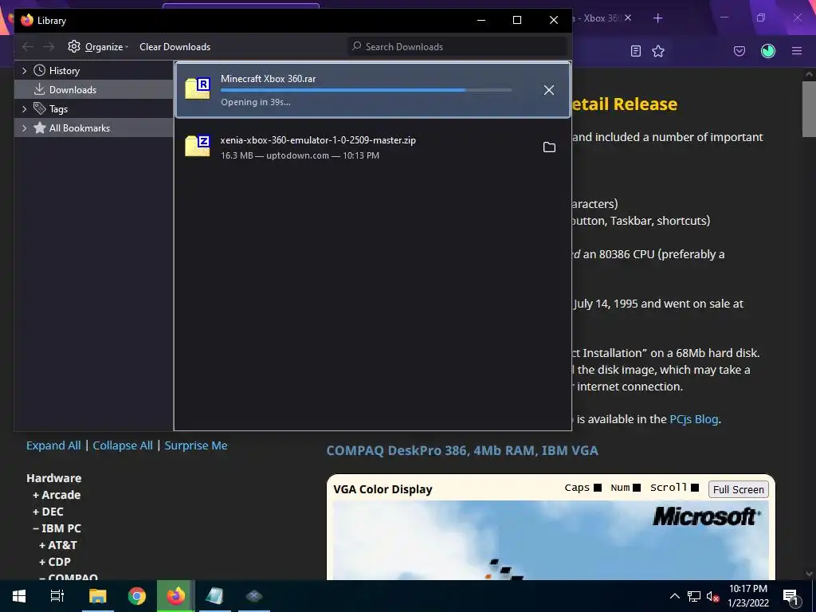Open the Firefox hamburger menu
Screen dimensions: 816x612
[797, 51]
